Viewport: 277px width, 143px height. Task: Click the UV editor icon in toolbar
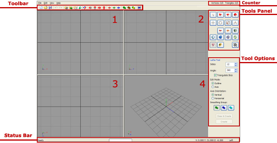coord(139,8)
